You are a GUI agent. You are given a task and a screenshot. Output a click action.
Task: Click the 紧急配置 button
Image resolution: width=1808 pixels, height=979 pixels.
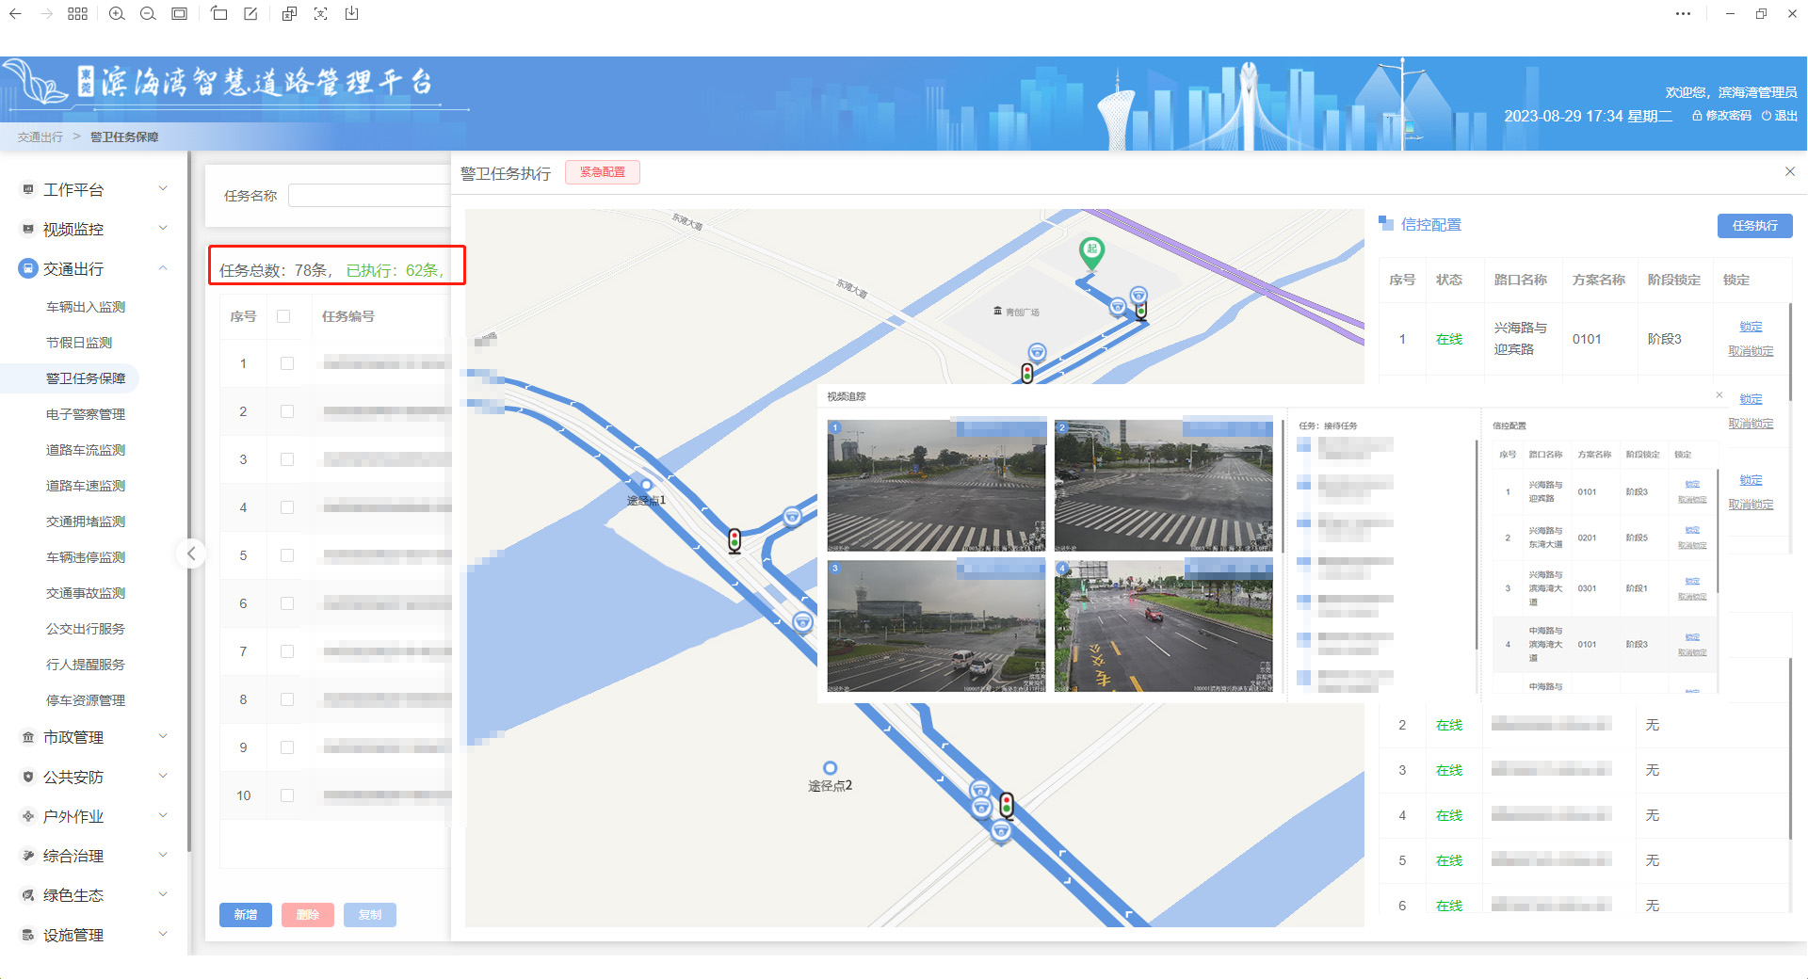pyautogui.click(x=603, y=172)
